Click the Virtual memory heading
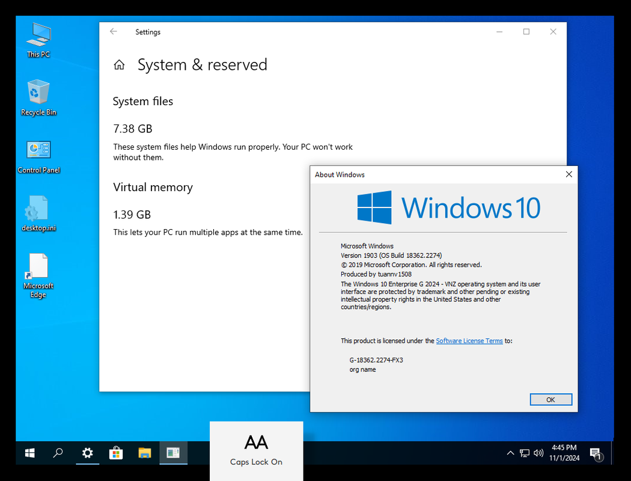Viewport: 631px width, 481px height. point(153,187)
